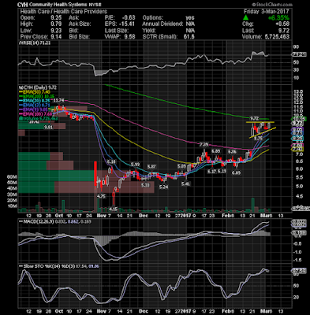Click the yellow 7.40 tag on price axis
The width and height of the screenshot is (310, 315).
point(297,149)
